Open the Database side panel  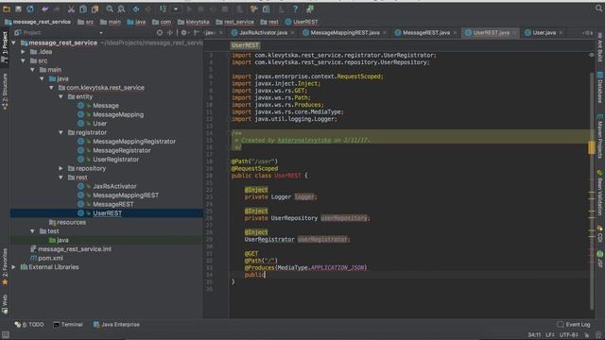tap(600, 87)
